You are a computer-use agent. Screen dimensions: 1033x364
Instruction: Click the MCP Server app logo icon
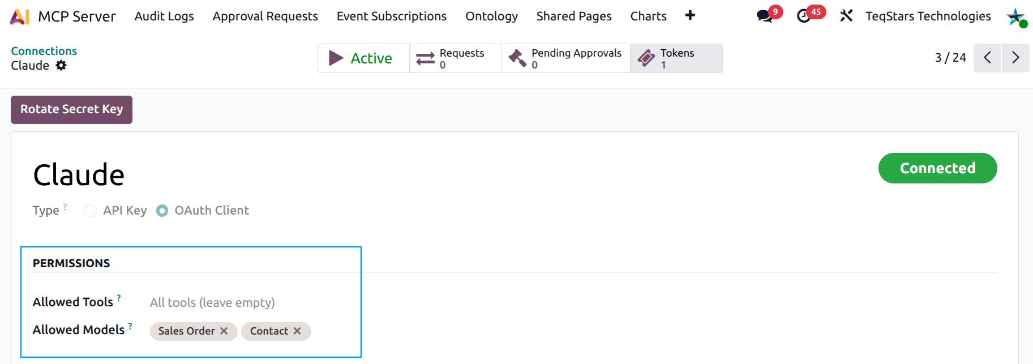(x=20, y=16)
